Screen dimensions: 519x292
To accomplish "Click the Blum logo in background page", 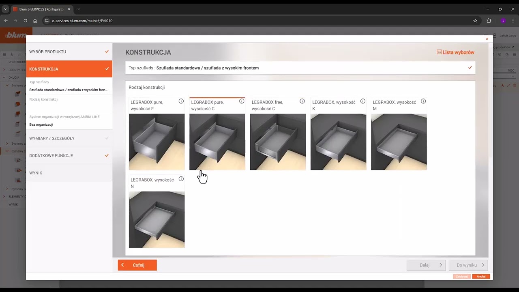I will click(16, 35).
